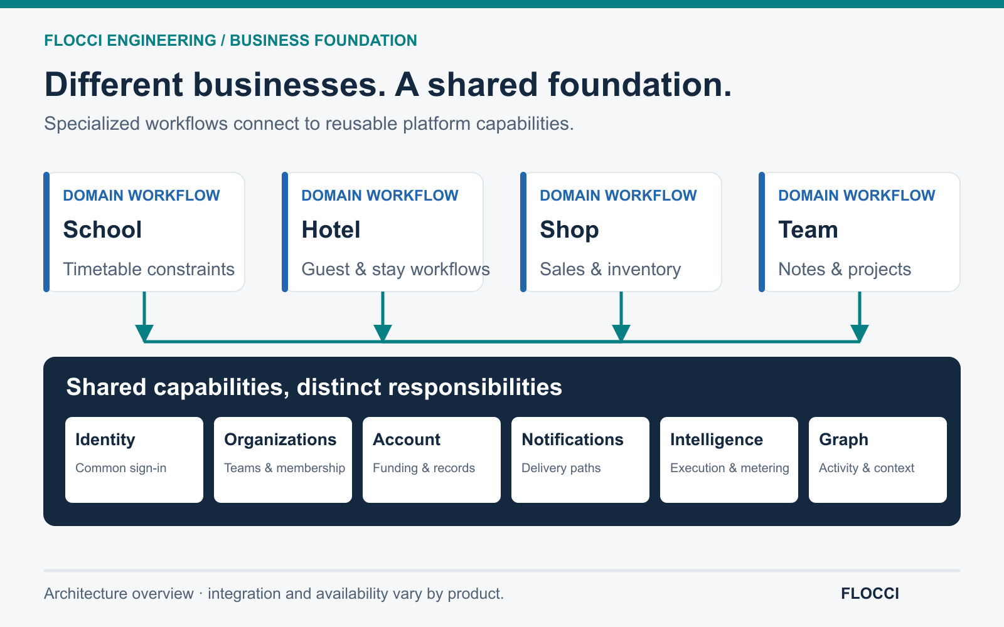Viewport: 1004px width, 627px height.
Task: Click the 'Activity & context' text
Action: click(867, 468)
